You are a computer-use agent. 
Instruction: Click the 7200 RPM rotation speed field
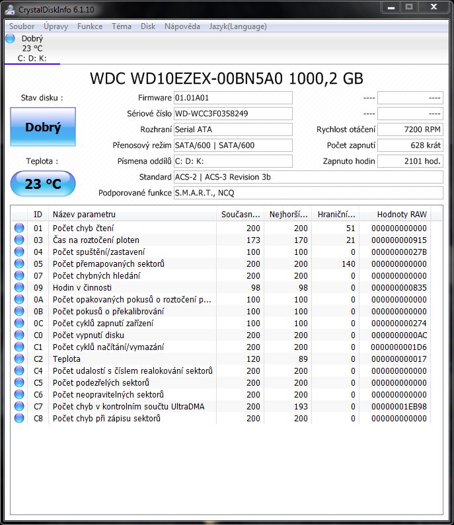pos(410,129)
